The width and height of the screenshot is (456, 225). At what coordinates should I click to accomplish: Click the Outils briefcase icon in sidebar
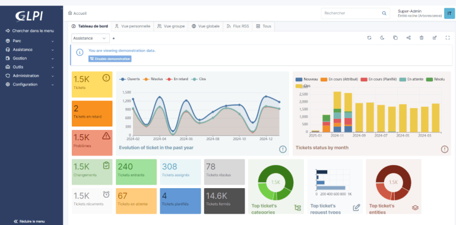pyautogui.click(x=8, y=67)
